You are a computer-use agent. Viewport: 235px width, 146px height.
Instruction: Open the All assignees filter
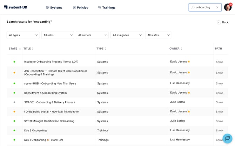(x=127, y=35)
